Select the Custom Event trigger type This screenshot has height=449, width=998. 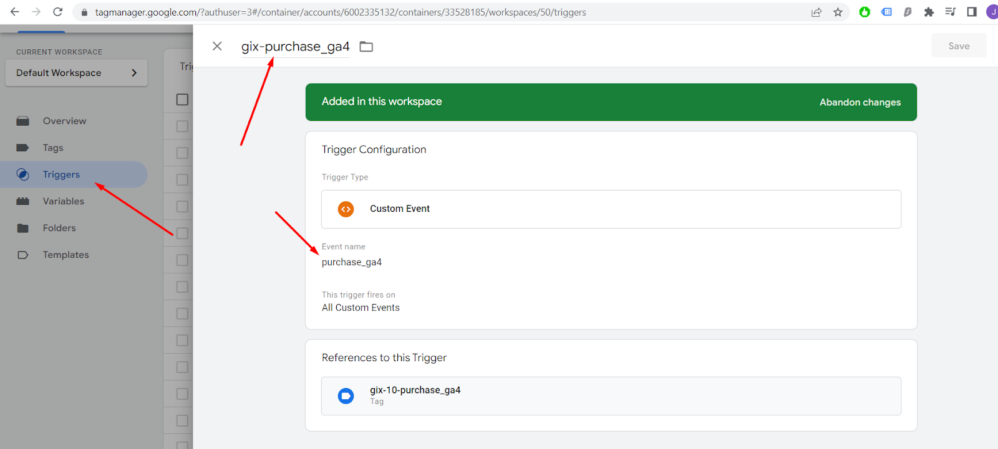coord(611,209)
